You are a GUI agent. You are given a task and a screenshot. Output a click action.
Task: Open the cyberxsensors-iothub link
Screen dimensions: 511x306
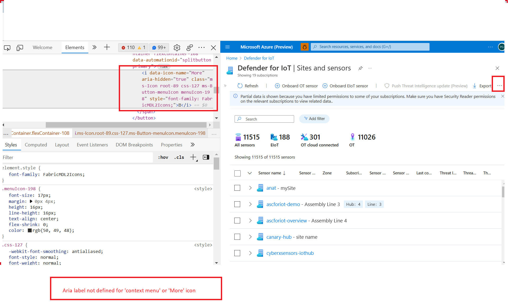(x=290, y=254)
